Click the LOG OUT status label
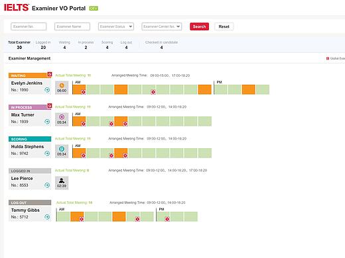Screen dimensions: 345x258 pyautogui.click(x=19, y=202)
